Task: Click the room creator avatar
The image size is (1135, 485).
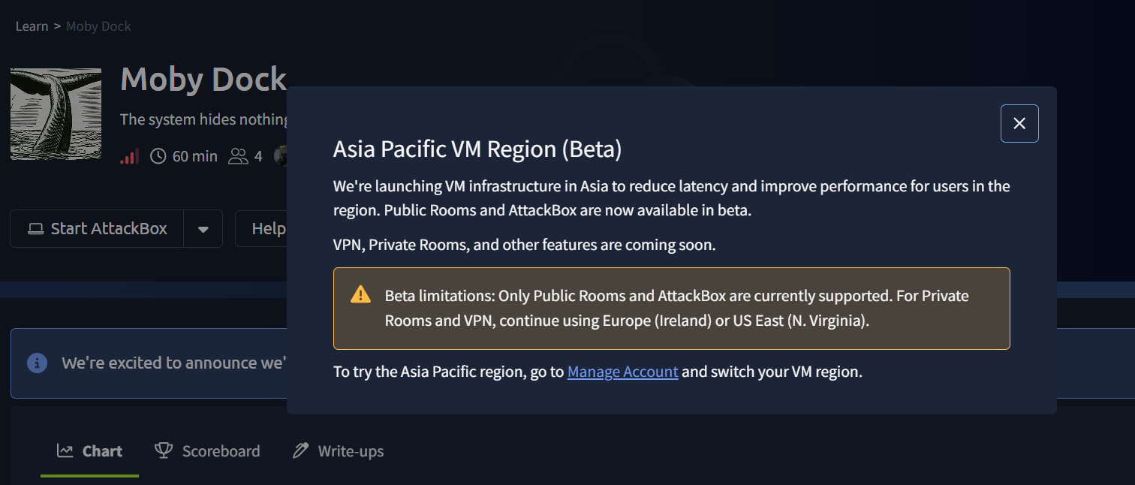Action: [x=281, y=156]
